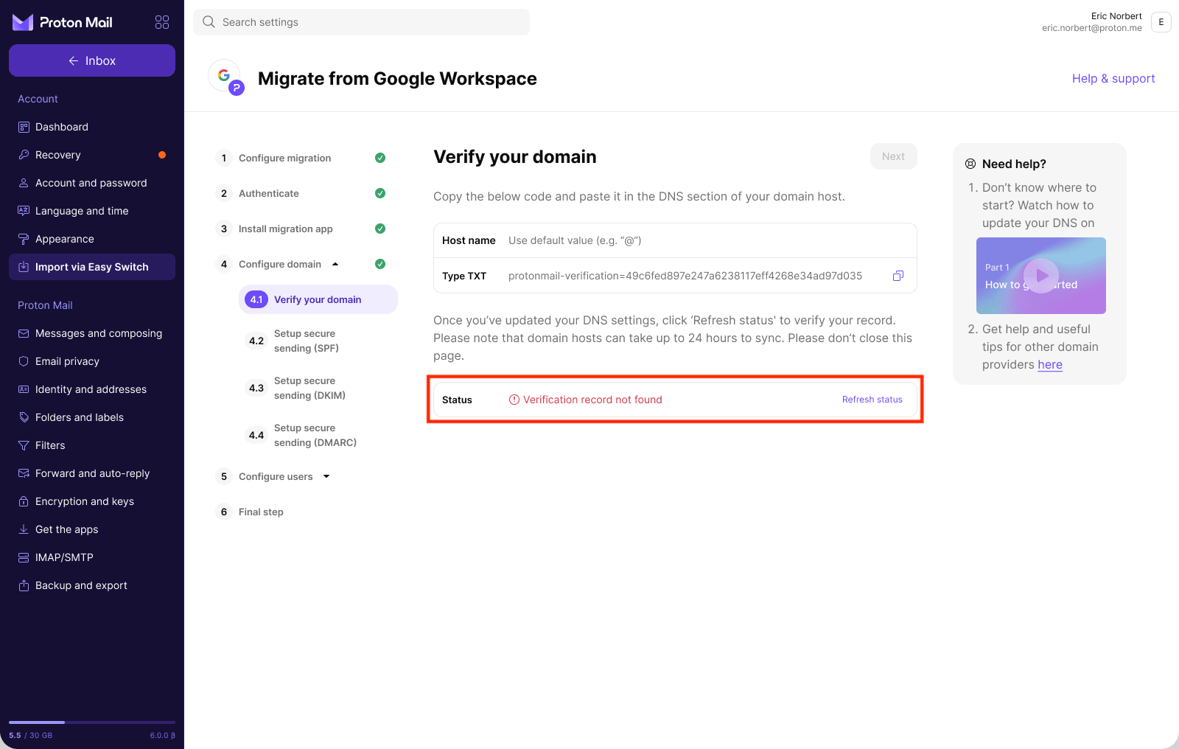
Task: Select step 4.1 Verify your domain
Action: [x=318, y=299]
